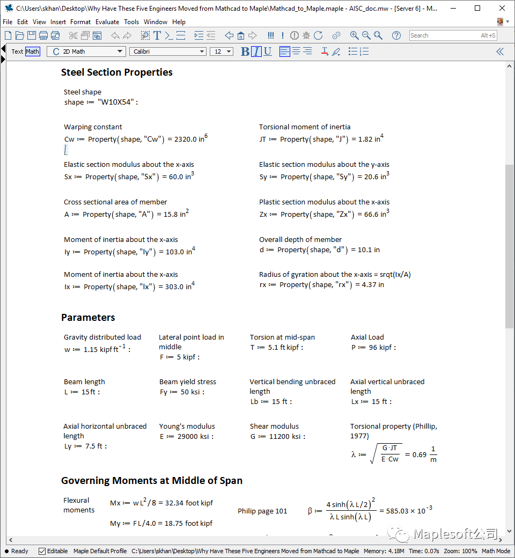Viewport: 515px width, 558px height.
Task: Open the user account dropdown next to the avatar
Action: [507, 21]
